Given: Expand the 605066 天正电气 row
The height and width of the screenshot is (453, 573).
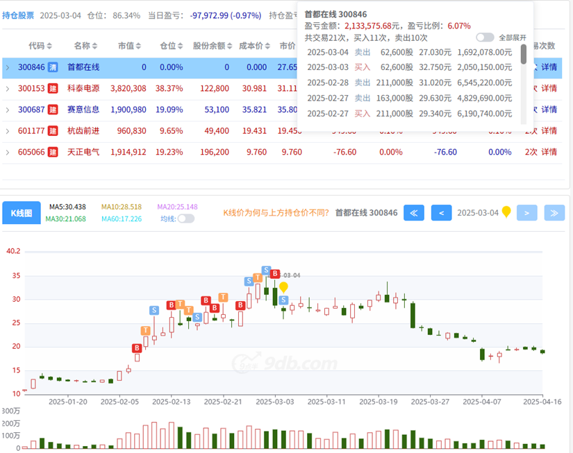Looking at the screenshot, I should (8, 152).
